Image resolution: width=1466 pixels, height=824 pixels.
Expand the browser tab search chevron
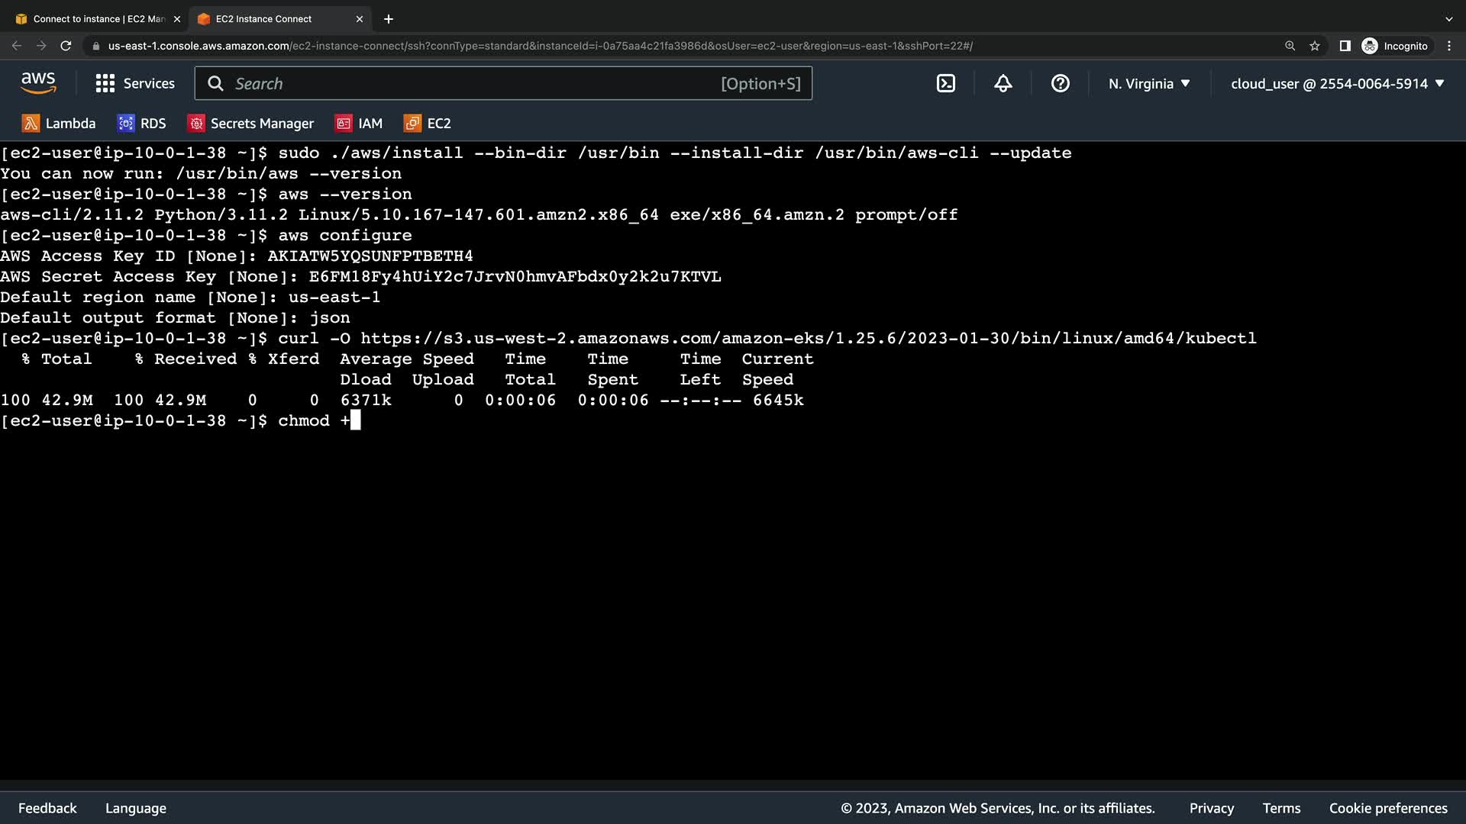1448,19
